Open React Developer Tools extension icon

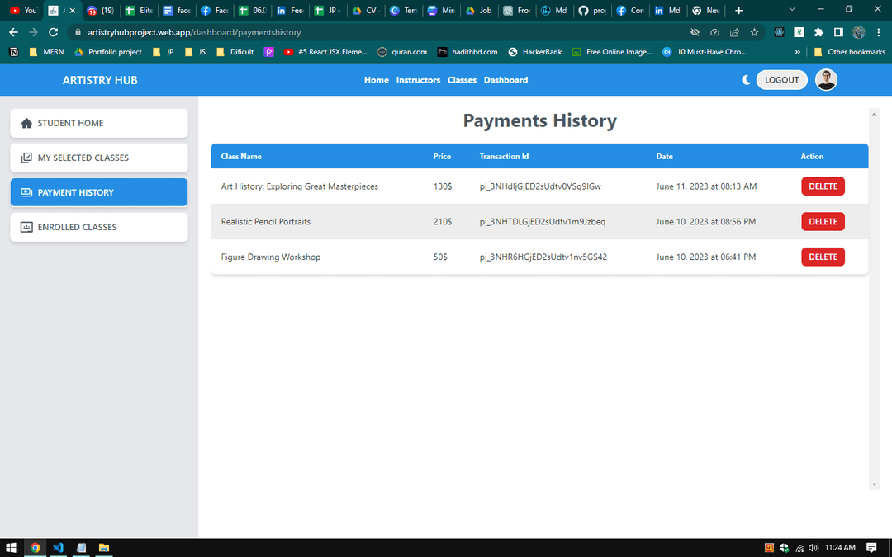coord(779,32)
